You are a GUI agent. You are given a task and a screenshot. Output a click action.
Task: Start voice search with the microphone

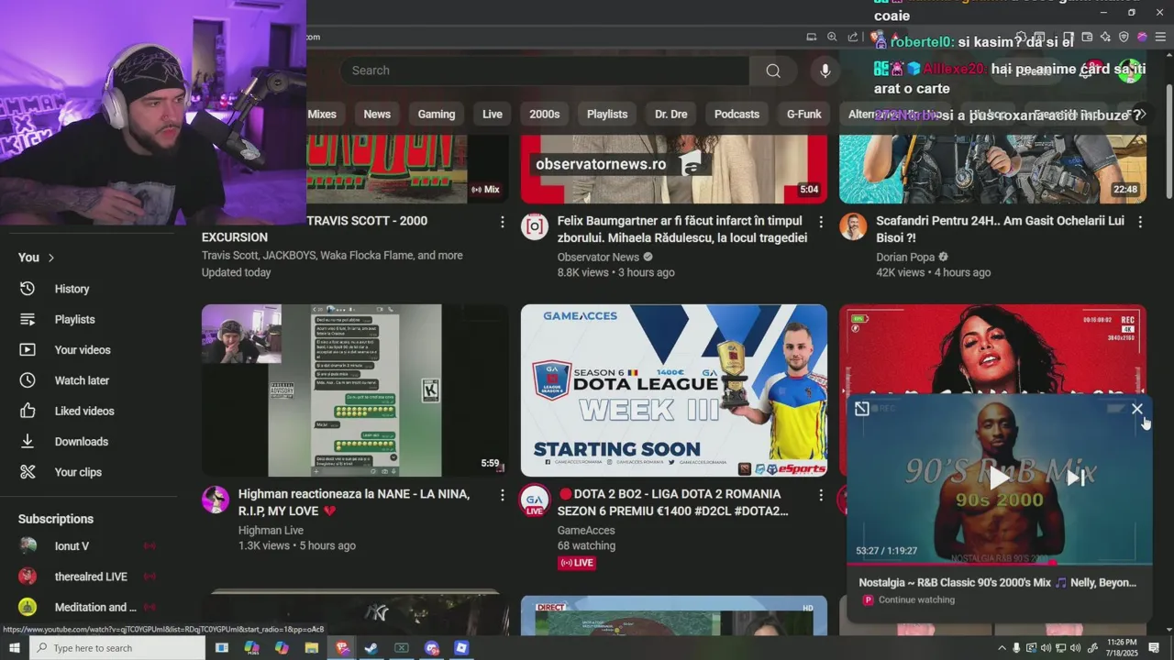(825, 71)
